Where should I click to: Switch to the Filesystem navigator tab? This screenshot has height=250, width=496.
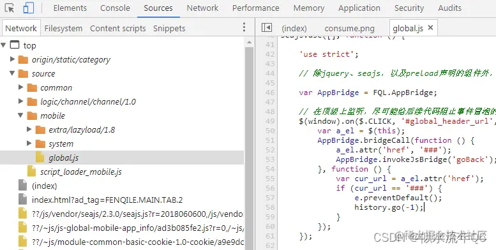pyautogui.click(x=63, y=28)
